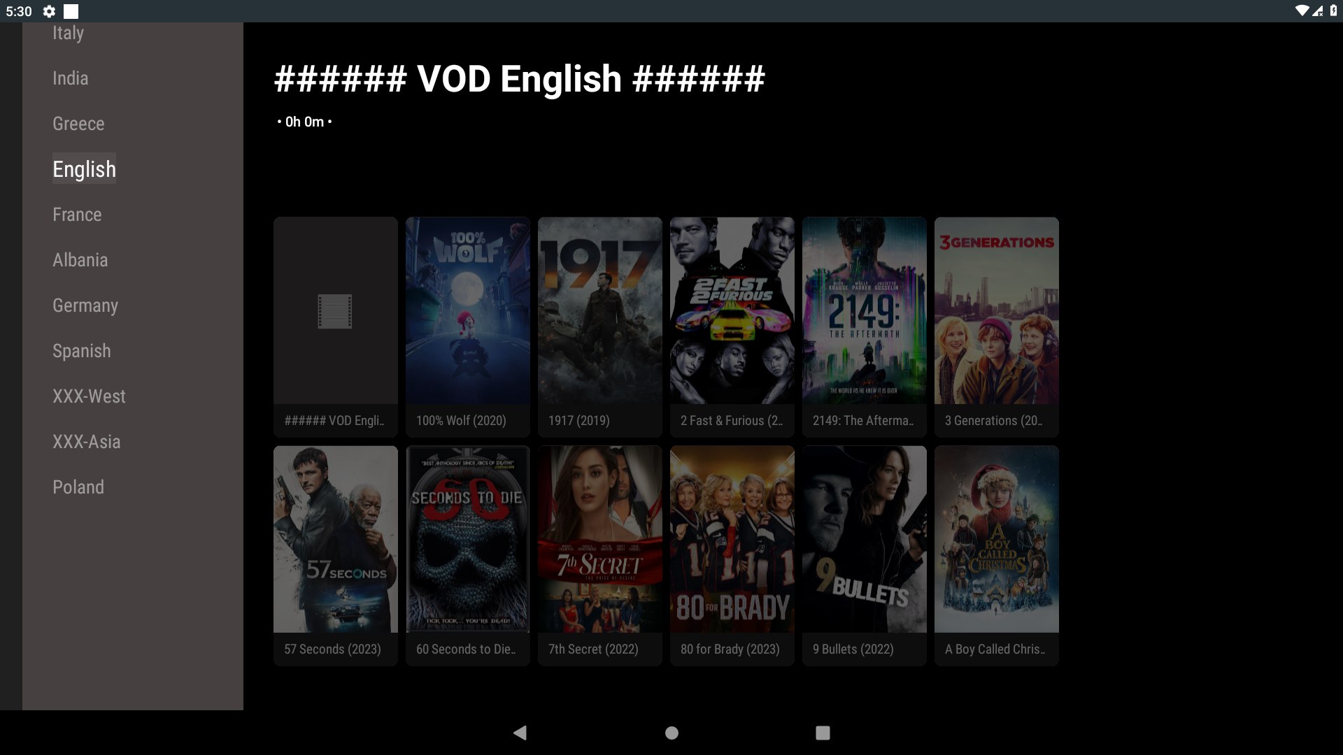Image resolution: width=1343 pixels, height=755 pixels.
Task: Click Settings gear icon in status bar
Action: (x=47, y=10)
